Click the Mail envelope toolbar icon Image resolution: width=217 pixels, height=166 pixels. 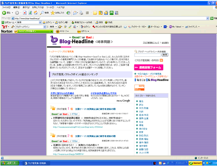click(x=75, y=13)
